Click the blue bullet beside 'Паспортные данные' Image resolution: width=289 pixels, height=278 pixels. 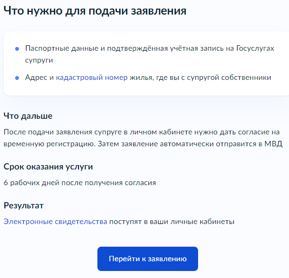point(17,49)
